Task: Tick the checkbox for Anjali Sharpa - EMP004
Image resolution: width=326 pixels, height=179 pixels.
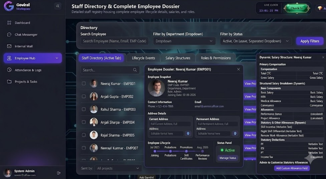Action: click(84, 122)
